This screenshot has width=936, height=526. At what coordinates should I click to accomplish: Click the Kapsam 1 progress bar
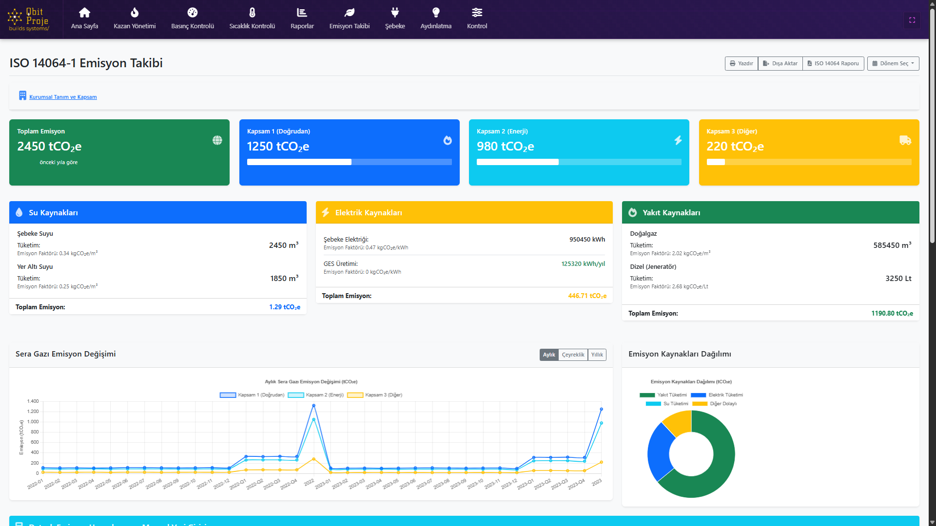(349, 162)
